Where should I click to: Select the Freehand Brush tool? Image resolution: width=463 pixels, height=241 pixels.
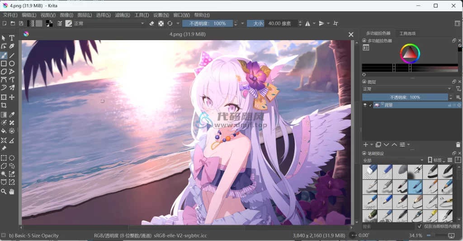pos(4,56)
